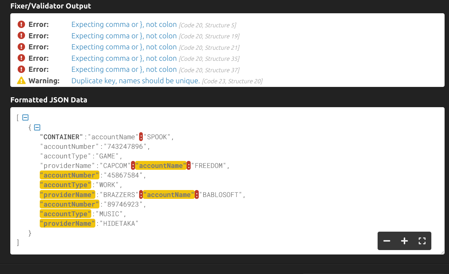
Task: Collapse the JSON object node
Action: 37,127
